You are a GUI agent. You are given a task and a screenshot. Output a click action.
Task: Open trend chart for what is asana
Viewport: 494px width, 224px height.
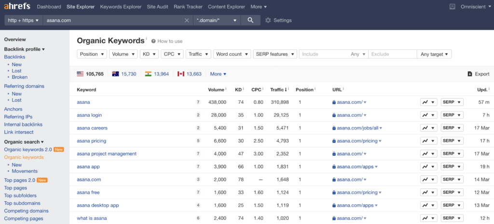[428, 218]
